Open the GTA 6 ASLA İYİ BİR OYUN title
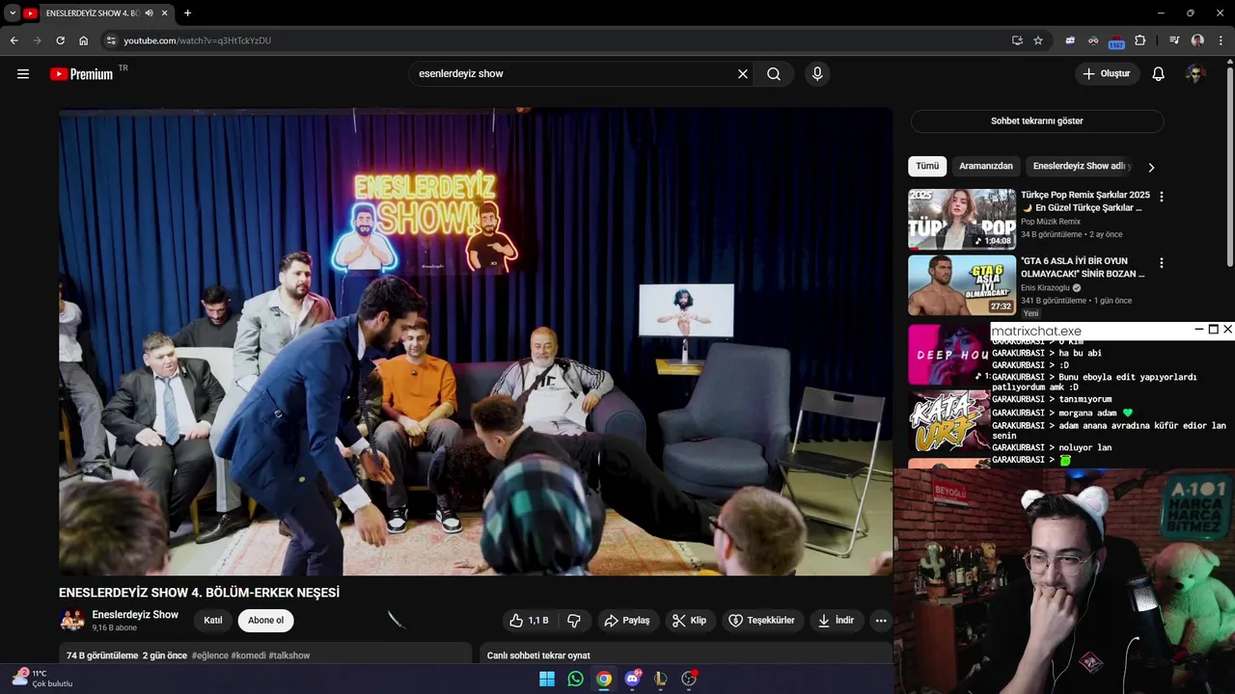 1083,267
